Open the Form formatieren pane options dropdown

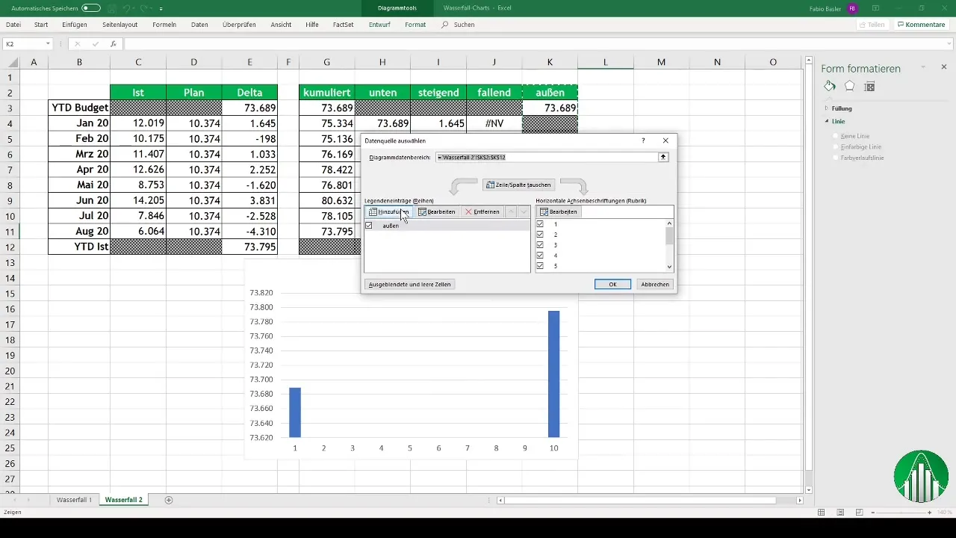923,67
